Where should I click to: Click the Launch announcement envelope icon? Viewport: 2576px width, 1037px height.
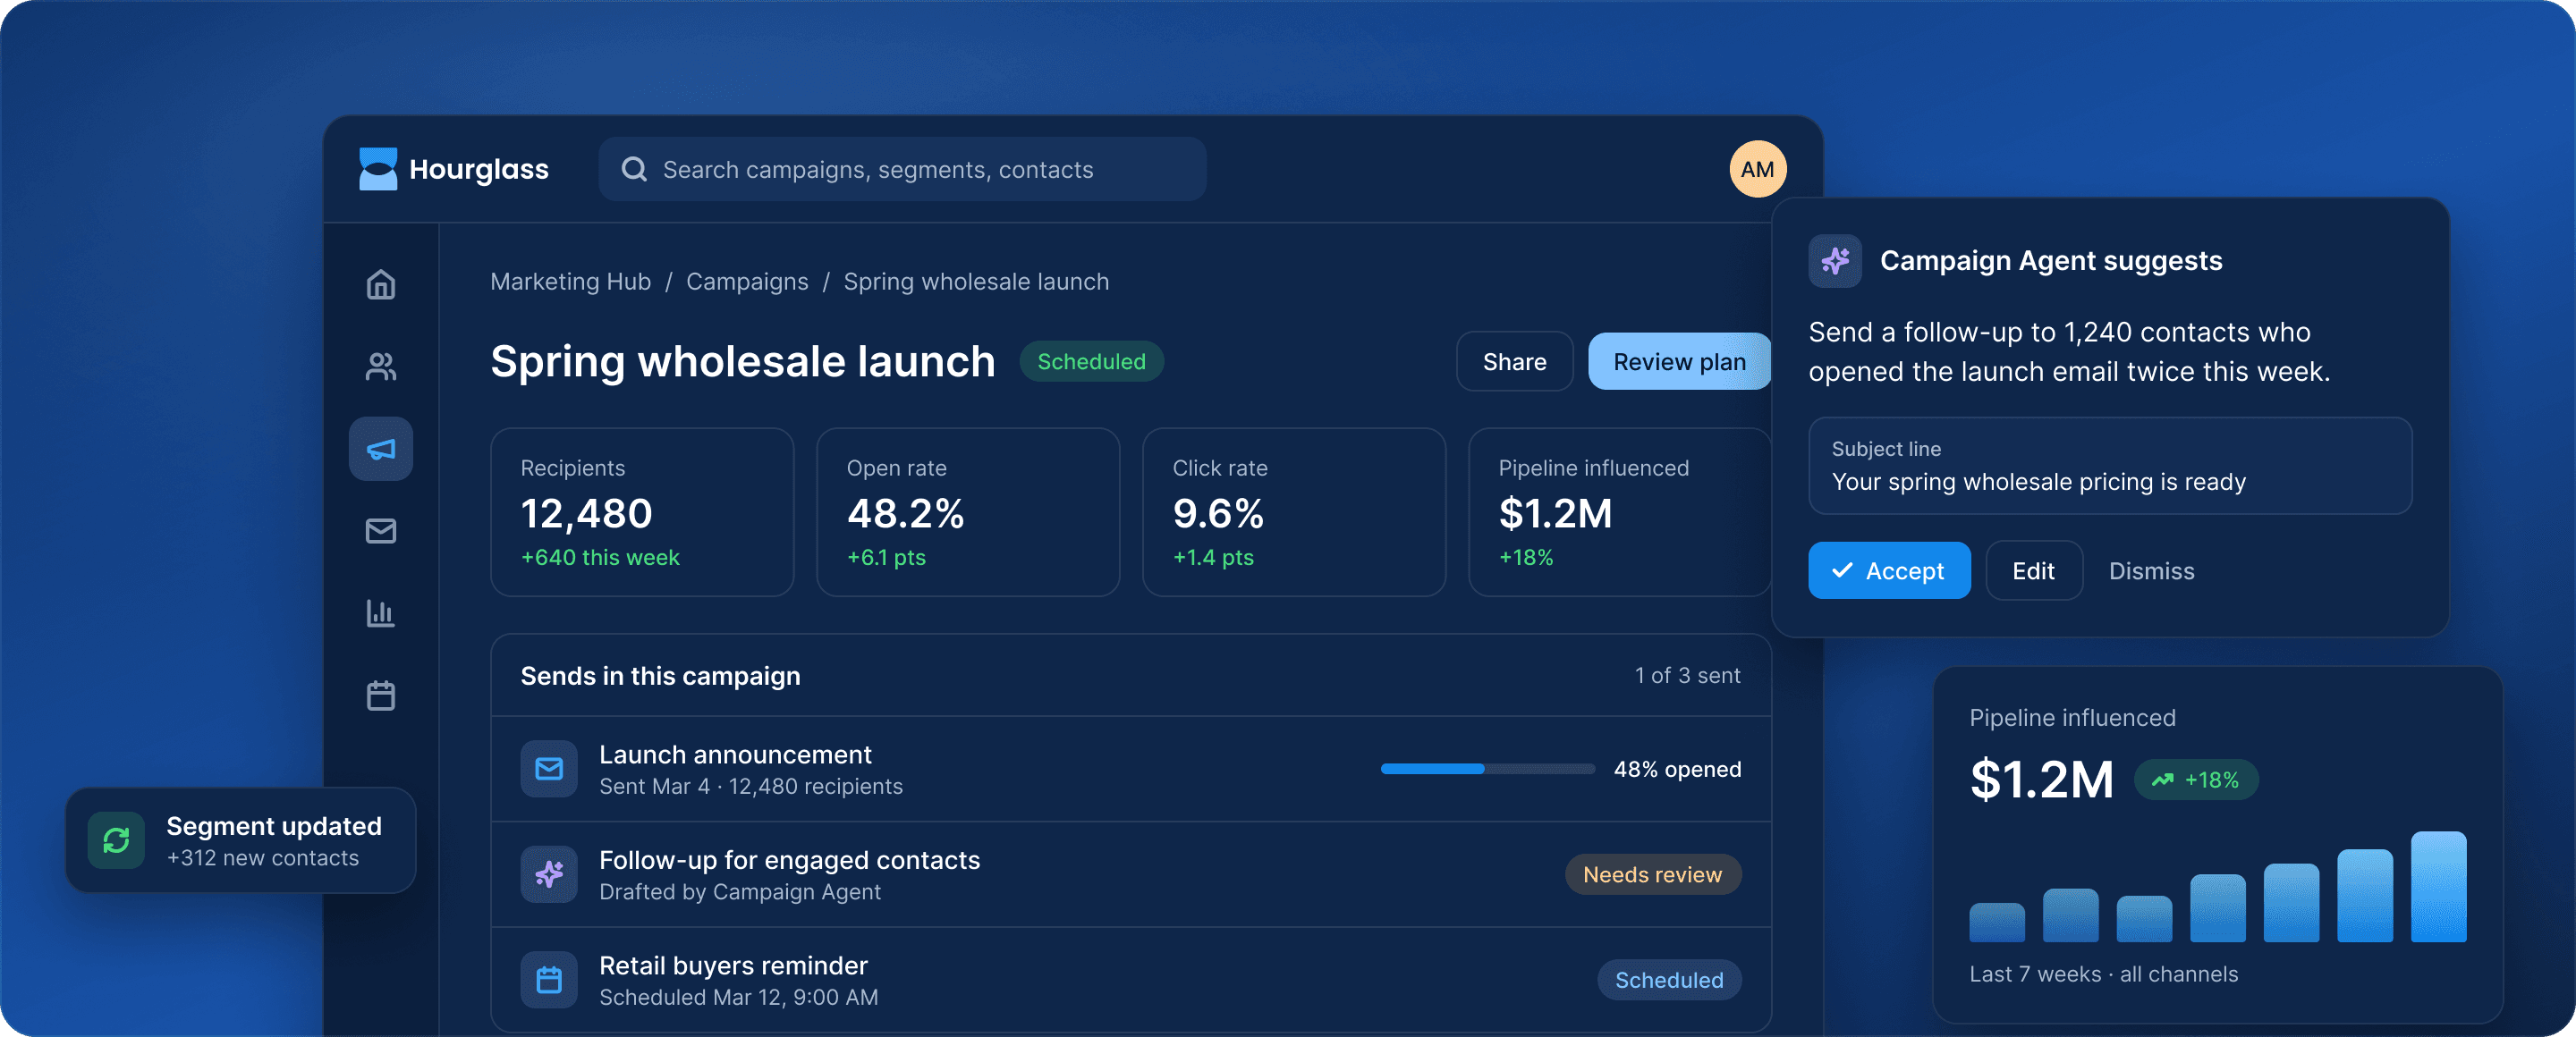click(548, 768)
